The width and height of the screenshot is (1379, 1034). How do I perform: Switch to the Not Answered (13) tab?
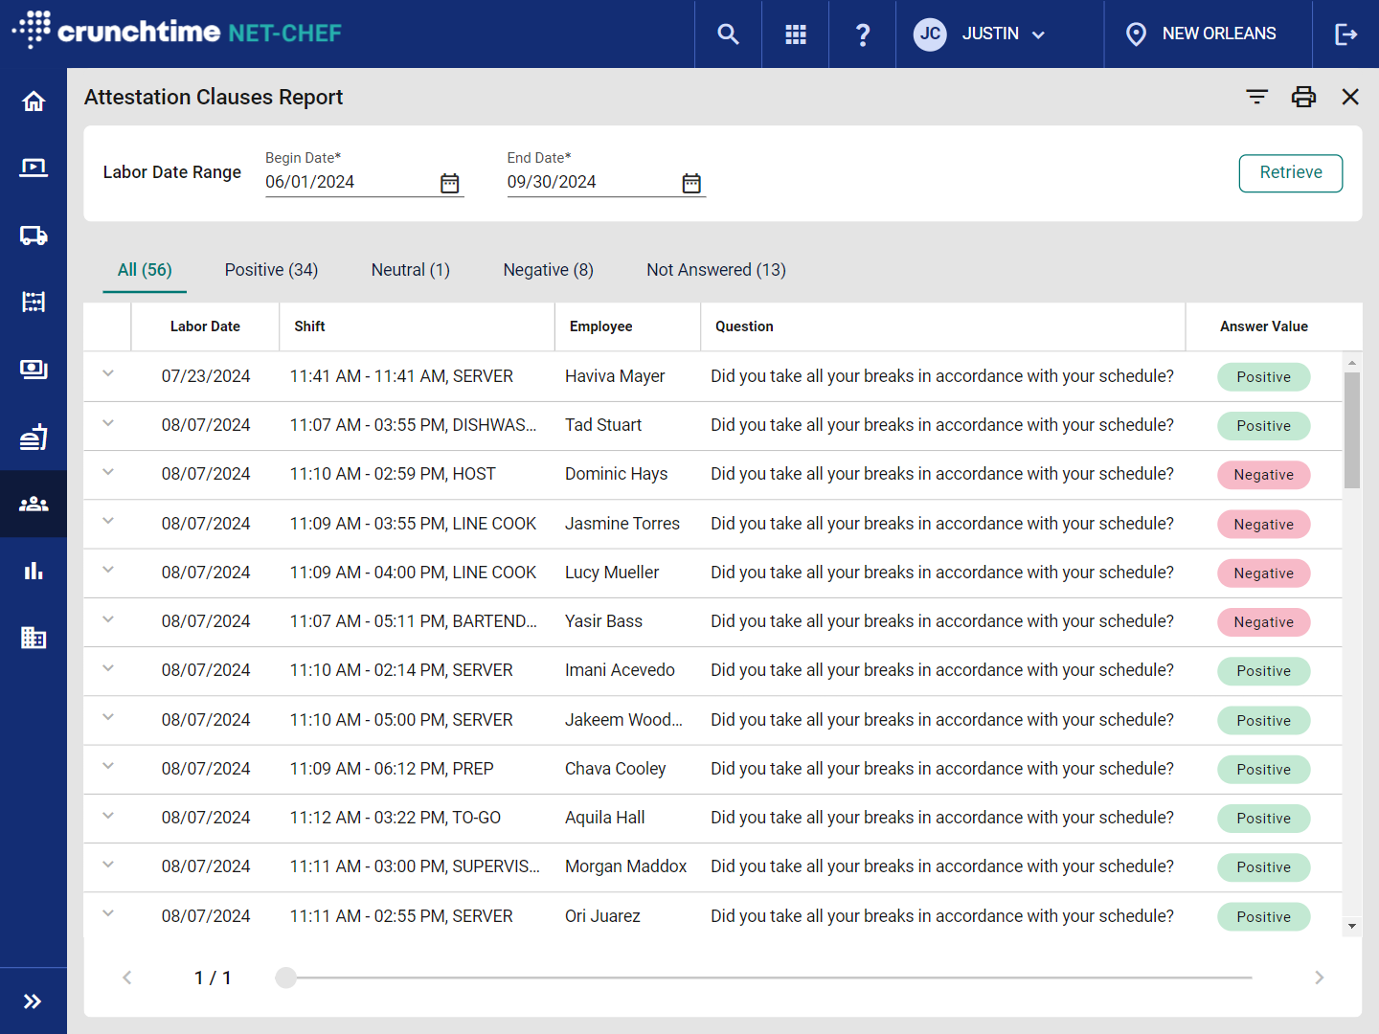click(715, 270)
